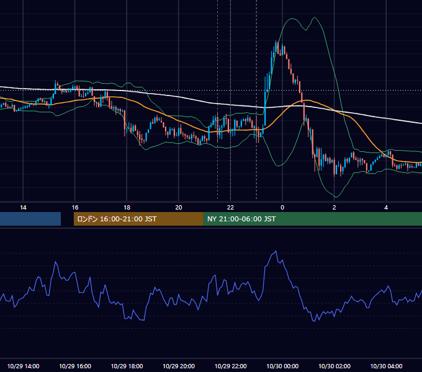Click the ロンドン 16:00-21:00 JST session bar
The width and height of the screenshot is (422, 372).
(x=138, y=219)
